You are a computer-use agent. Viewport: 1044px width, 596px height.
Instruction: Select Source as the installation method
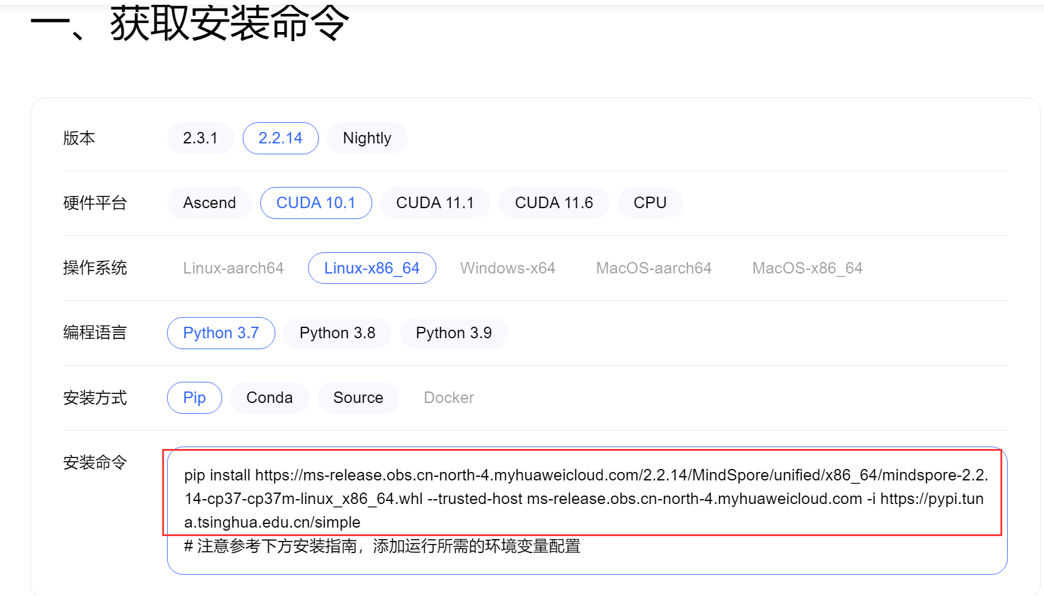click(358, 398)
